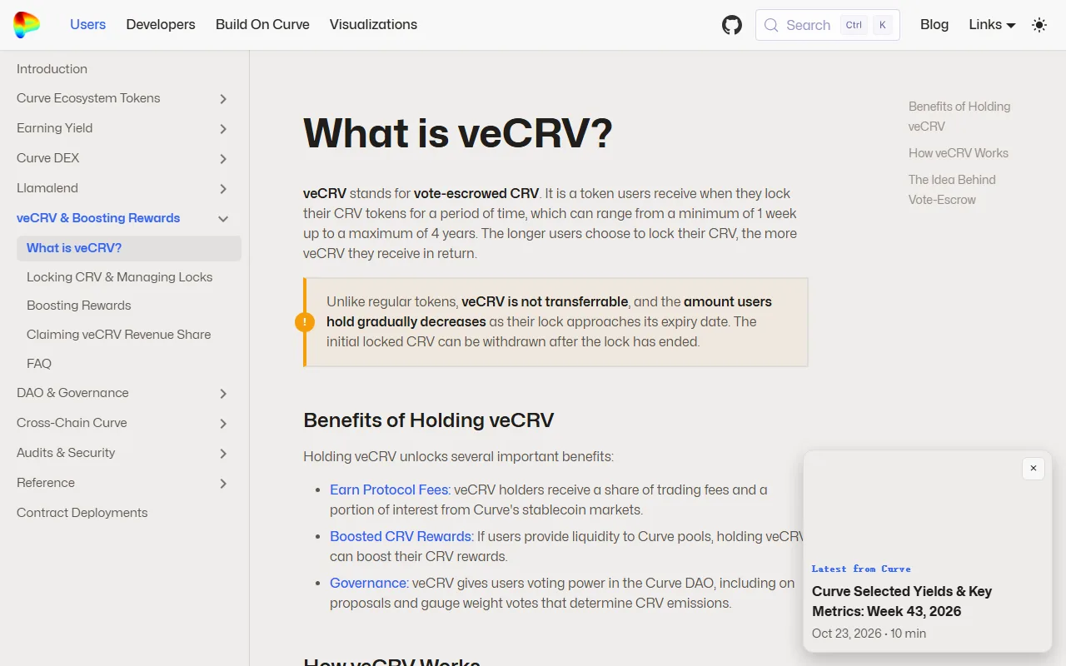Expand the Cross-Chain Curve chevron
Image resolution: width=1066 pixels, height=666 pixels.
pyautogui.click(x=223, y=424)
